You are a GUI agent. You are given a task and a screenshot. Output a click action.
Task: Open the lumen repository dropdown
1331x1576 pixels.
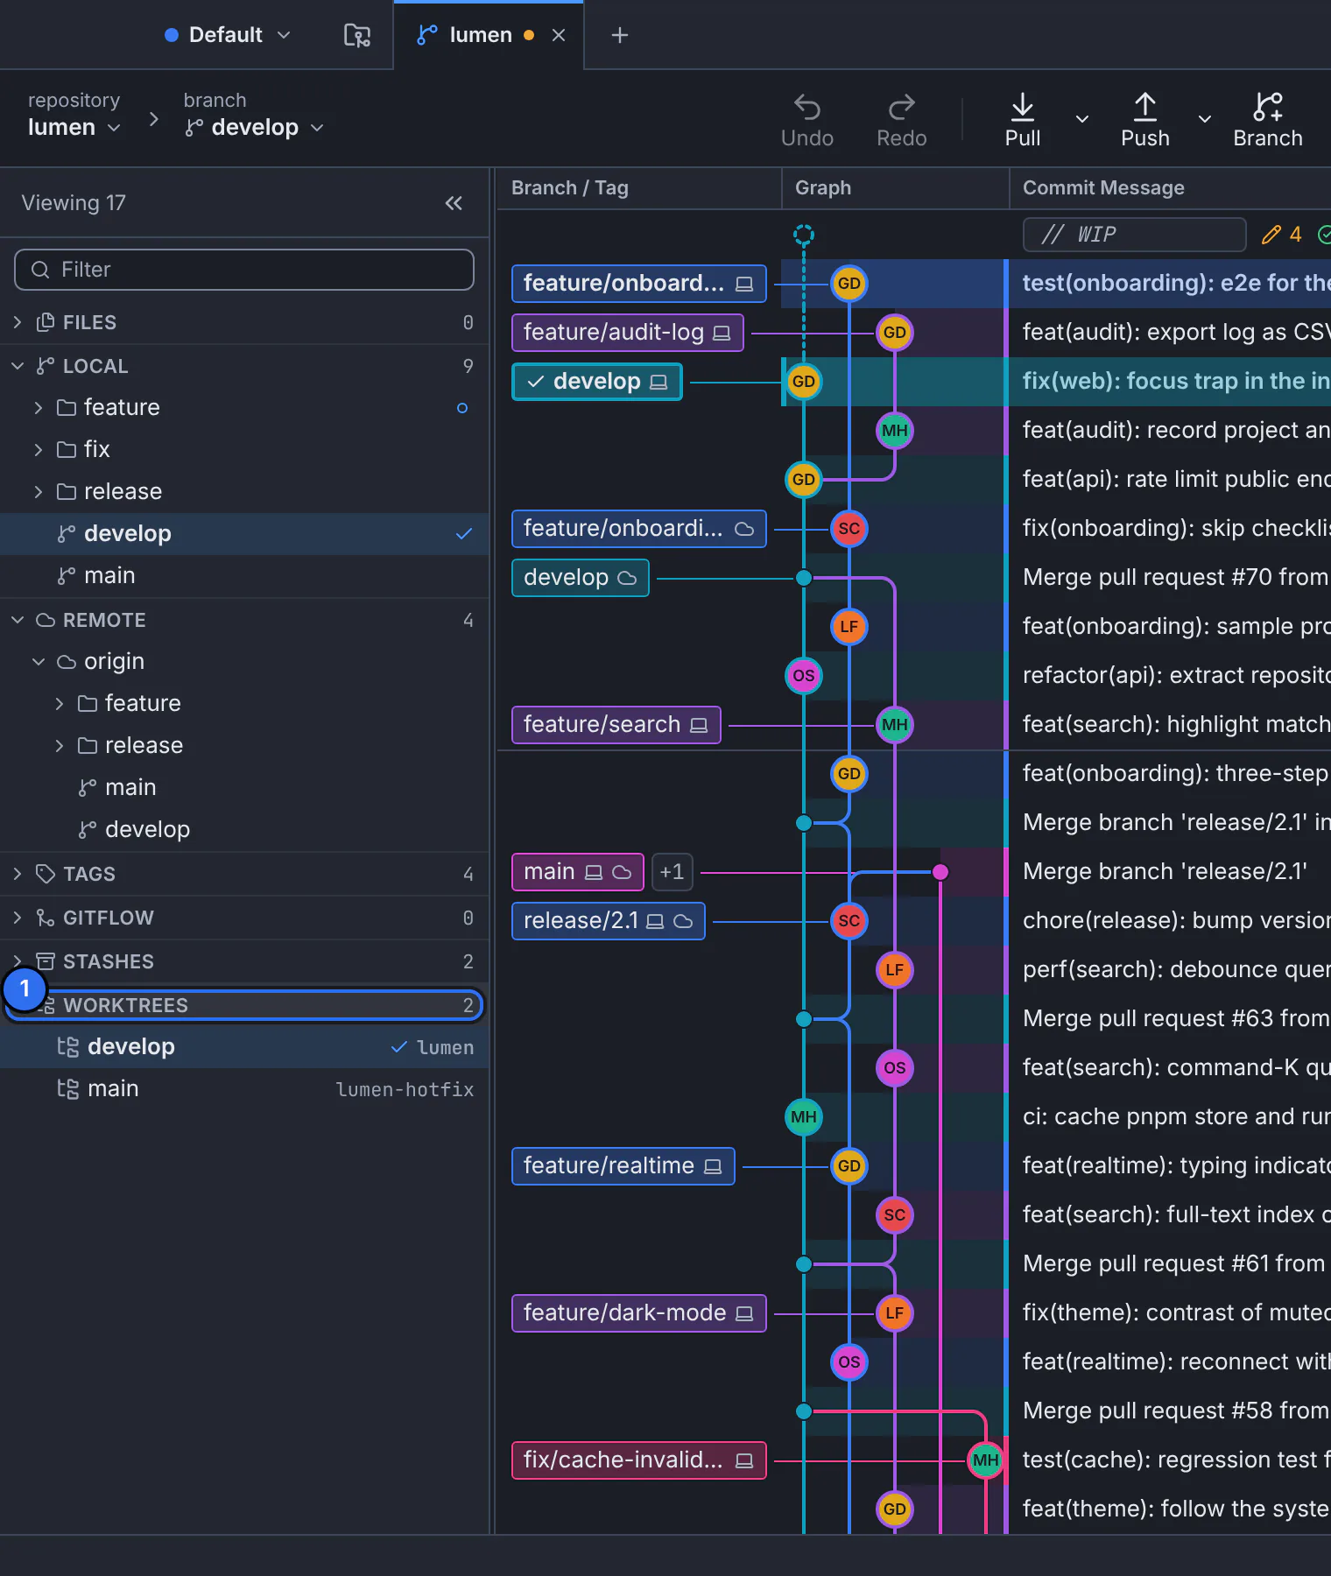(x=74, y=128)
